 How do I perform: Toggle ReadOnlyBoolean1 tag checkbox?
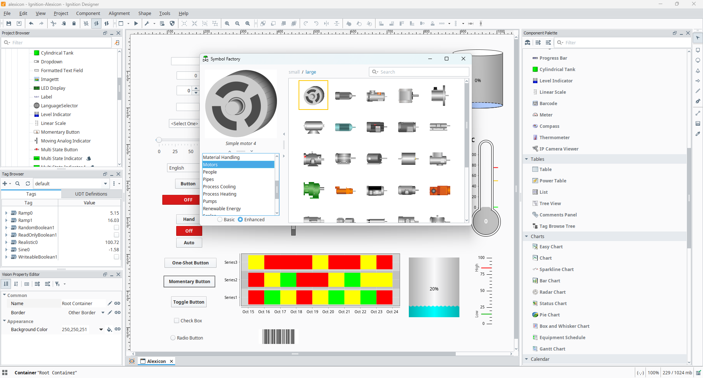pos(116,235)
